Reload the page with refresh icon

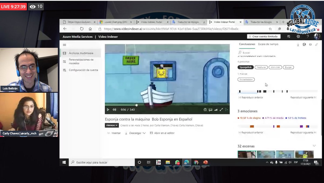(x=82, y=29)
